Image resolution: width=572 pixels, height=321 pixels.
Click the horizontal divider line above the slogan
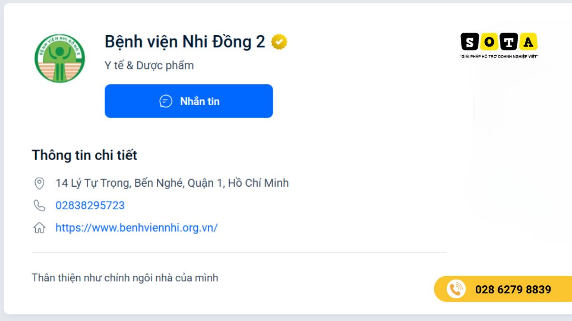pyautogui.click(x=239, y=252)
